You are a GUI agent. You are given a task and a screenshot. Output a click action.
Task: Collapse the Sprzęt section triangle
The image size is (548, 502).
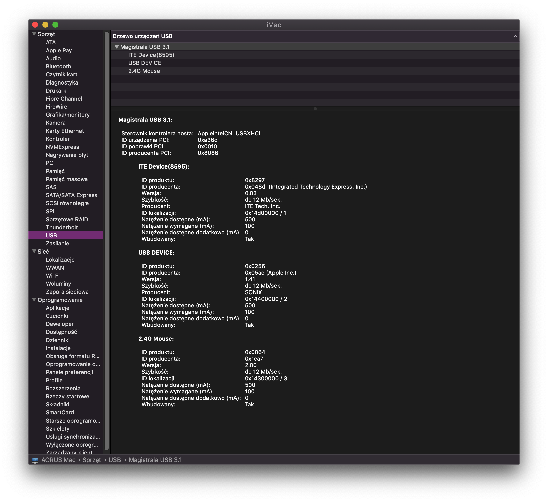[x=34, y=34]
